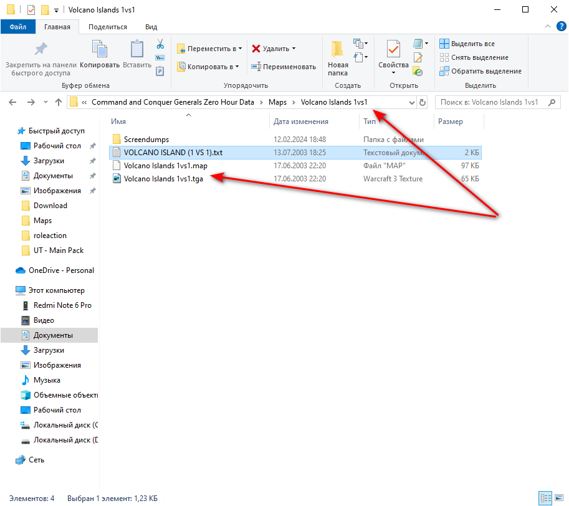Click the History icon in Открыть group
The image size is (569, 506).
pyautogui.click(x=418, y=72)
